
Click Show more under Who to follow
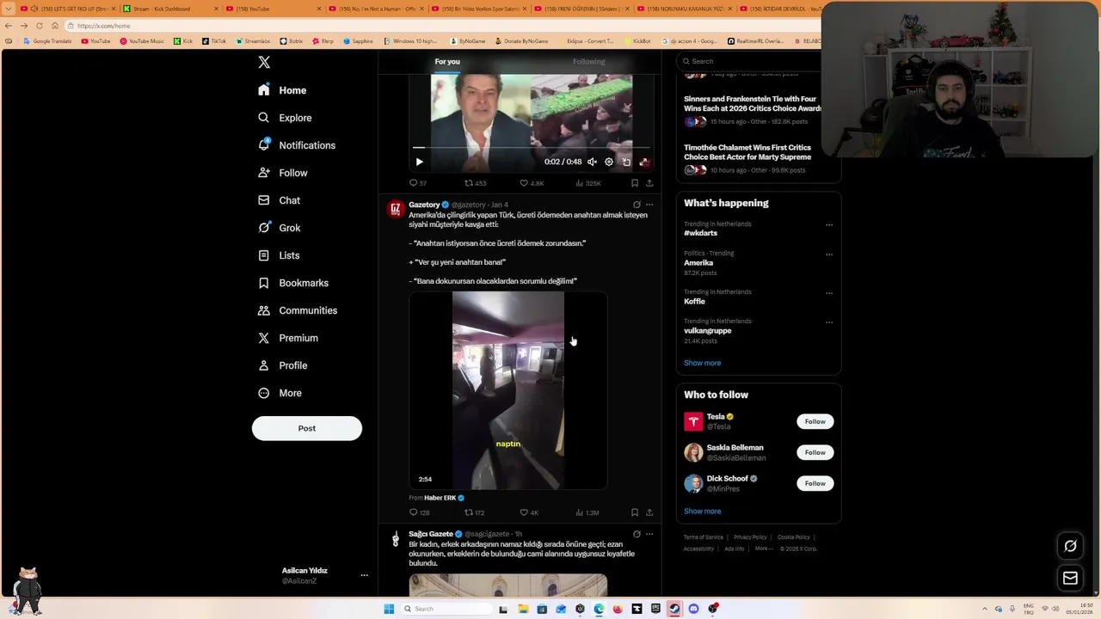[x=702, y=511]
